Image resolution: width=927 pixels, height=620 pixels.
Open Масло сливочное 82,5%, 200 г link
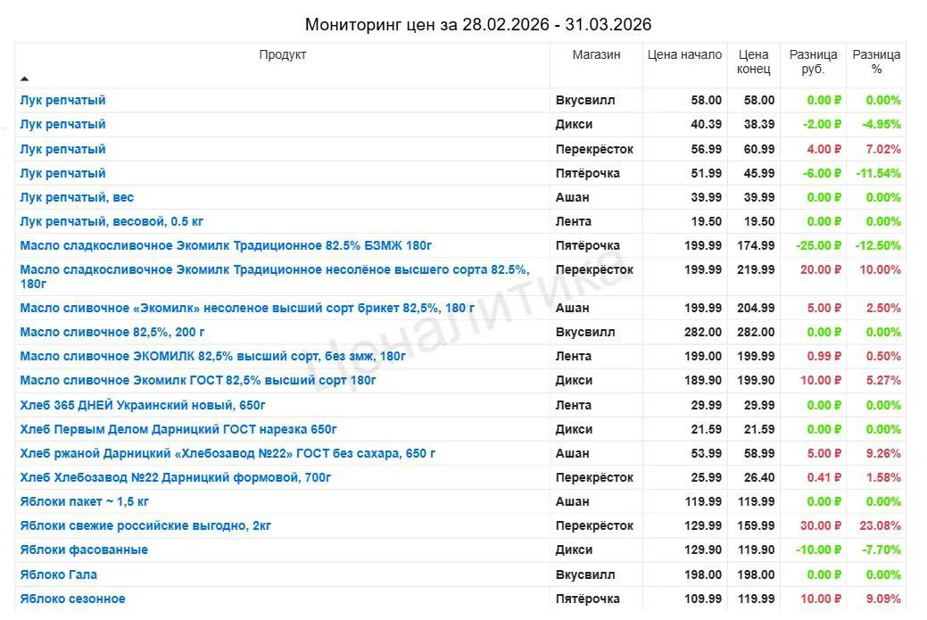tap(112, 332)
